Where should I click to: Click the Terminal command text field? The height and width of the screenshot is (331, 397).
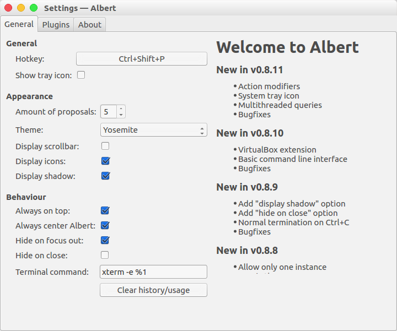(153, 272)
